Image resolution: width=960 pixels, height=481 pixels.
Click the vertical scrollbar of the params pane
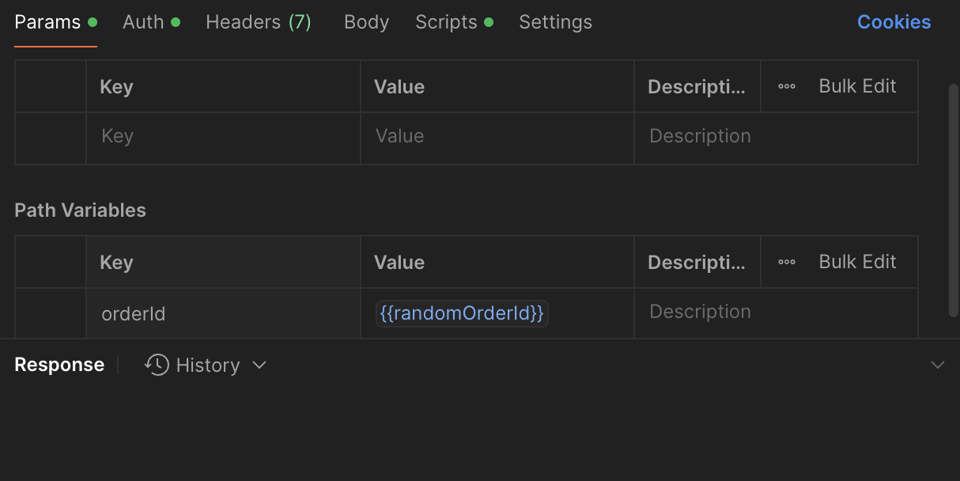[953, 198]
